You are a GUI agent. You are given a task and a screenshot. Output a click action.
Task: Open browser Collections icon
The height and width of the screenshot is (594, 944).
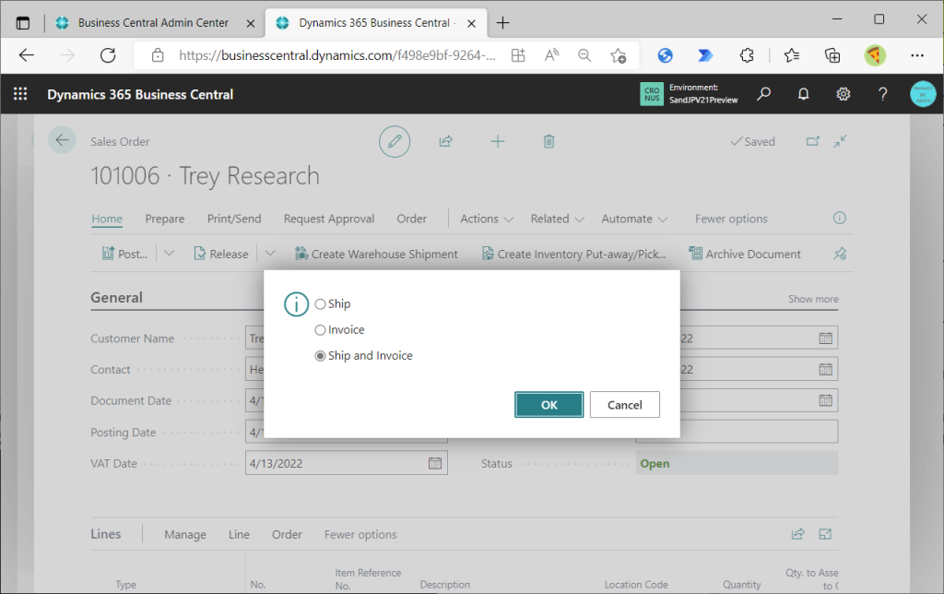tap(832, 55)
